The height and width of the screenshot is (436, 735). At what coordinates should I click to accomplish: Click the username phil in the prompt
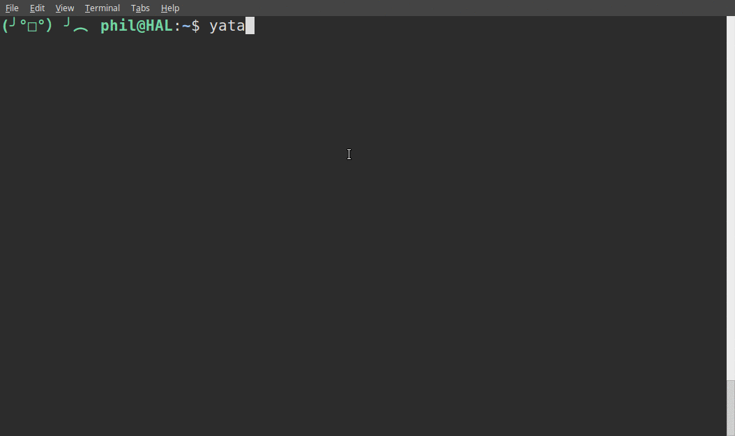pyautogui.click(x=118, y=26)
